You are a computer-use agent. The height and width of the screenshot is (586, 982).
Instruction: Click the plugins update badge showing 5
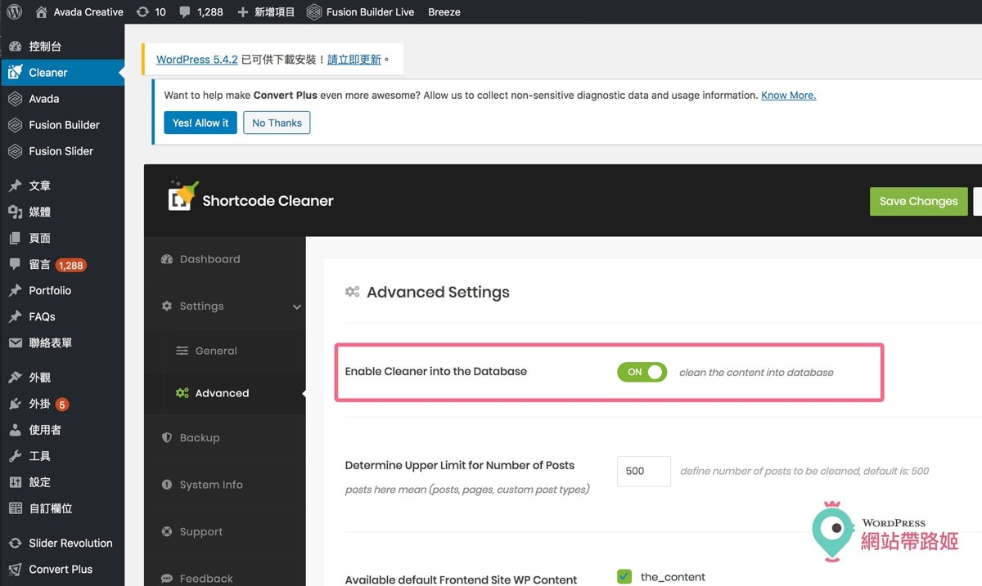point(62,404)
